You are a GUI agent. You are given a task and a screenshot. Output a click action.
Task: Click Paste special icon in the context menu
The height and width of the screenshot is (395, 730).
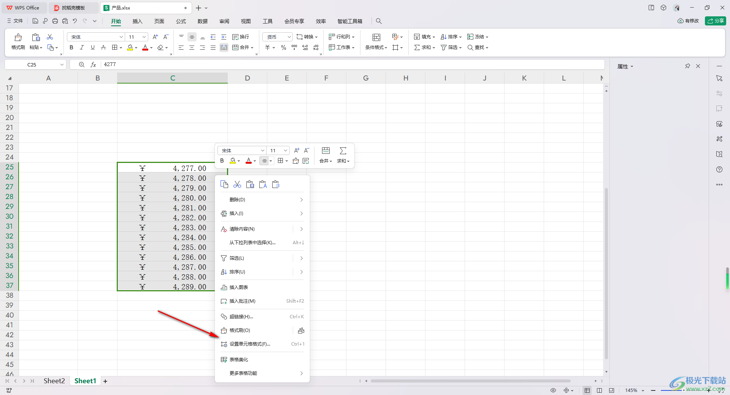(276, 185)
